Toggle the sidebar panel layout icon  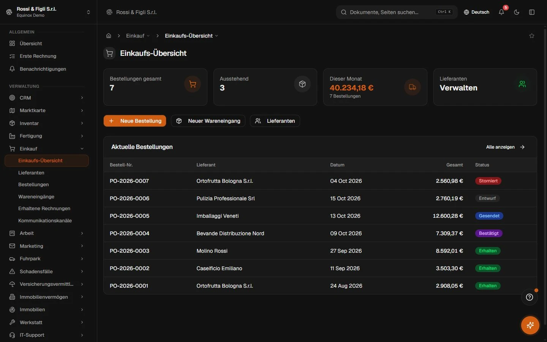(532, 12)
